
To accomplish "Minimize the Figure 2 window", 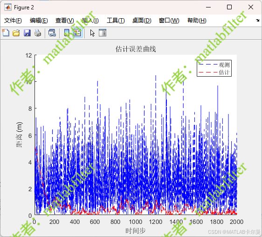I will (x=208, y=7).
